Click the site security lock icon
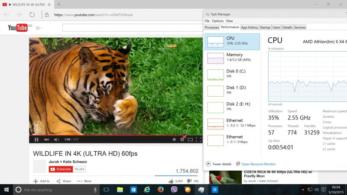This screenshot has height=195, width=347. coord(47,15)
